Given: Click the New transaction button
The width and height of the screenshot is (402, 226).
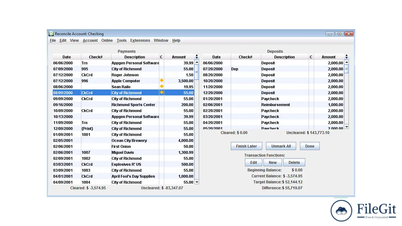Looking at the screenshot, I should (x=273, y=163).
